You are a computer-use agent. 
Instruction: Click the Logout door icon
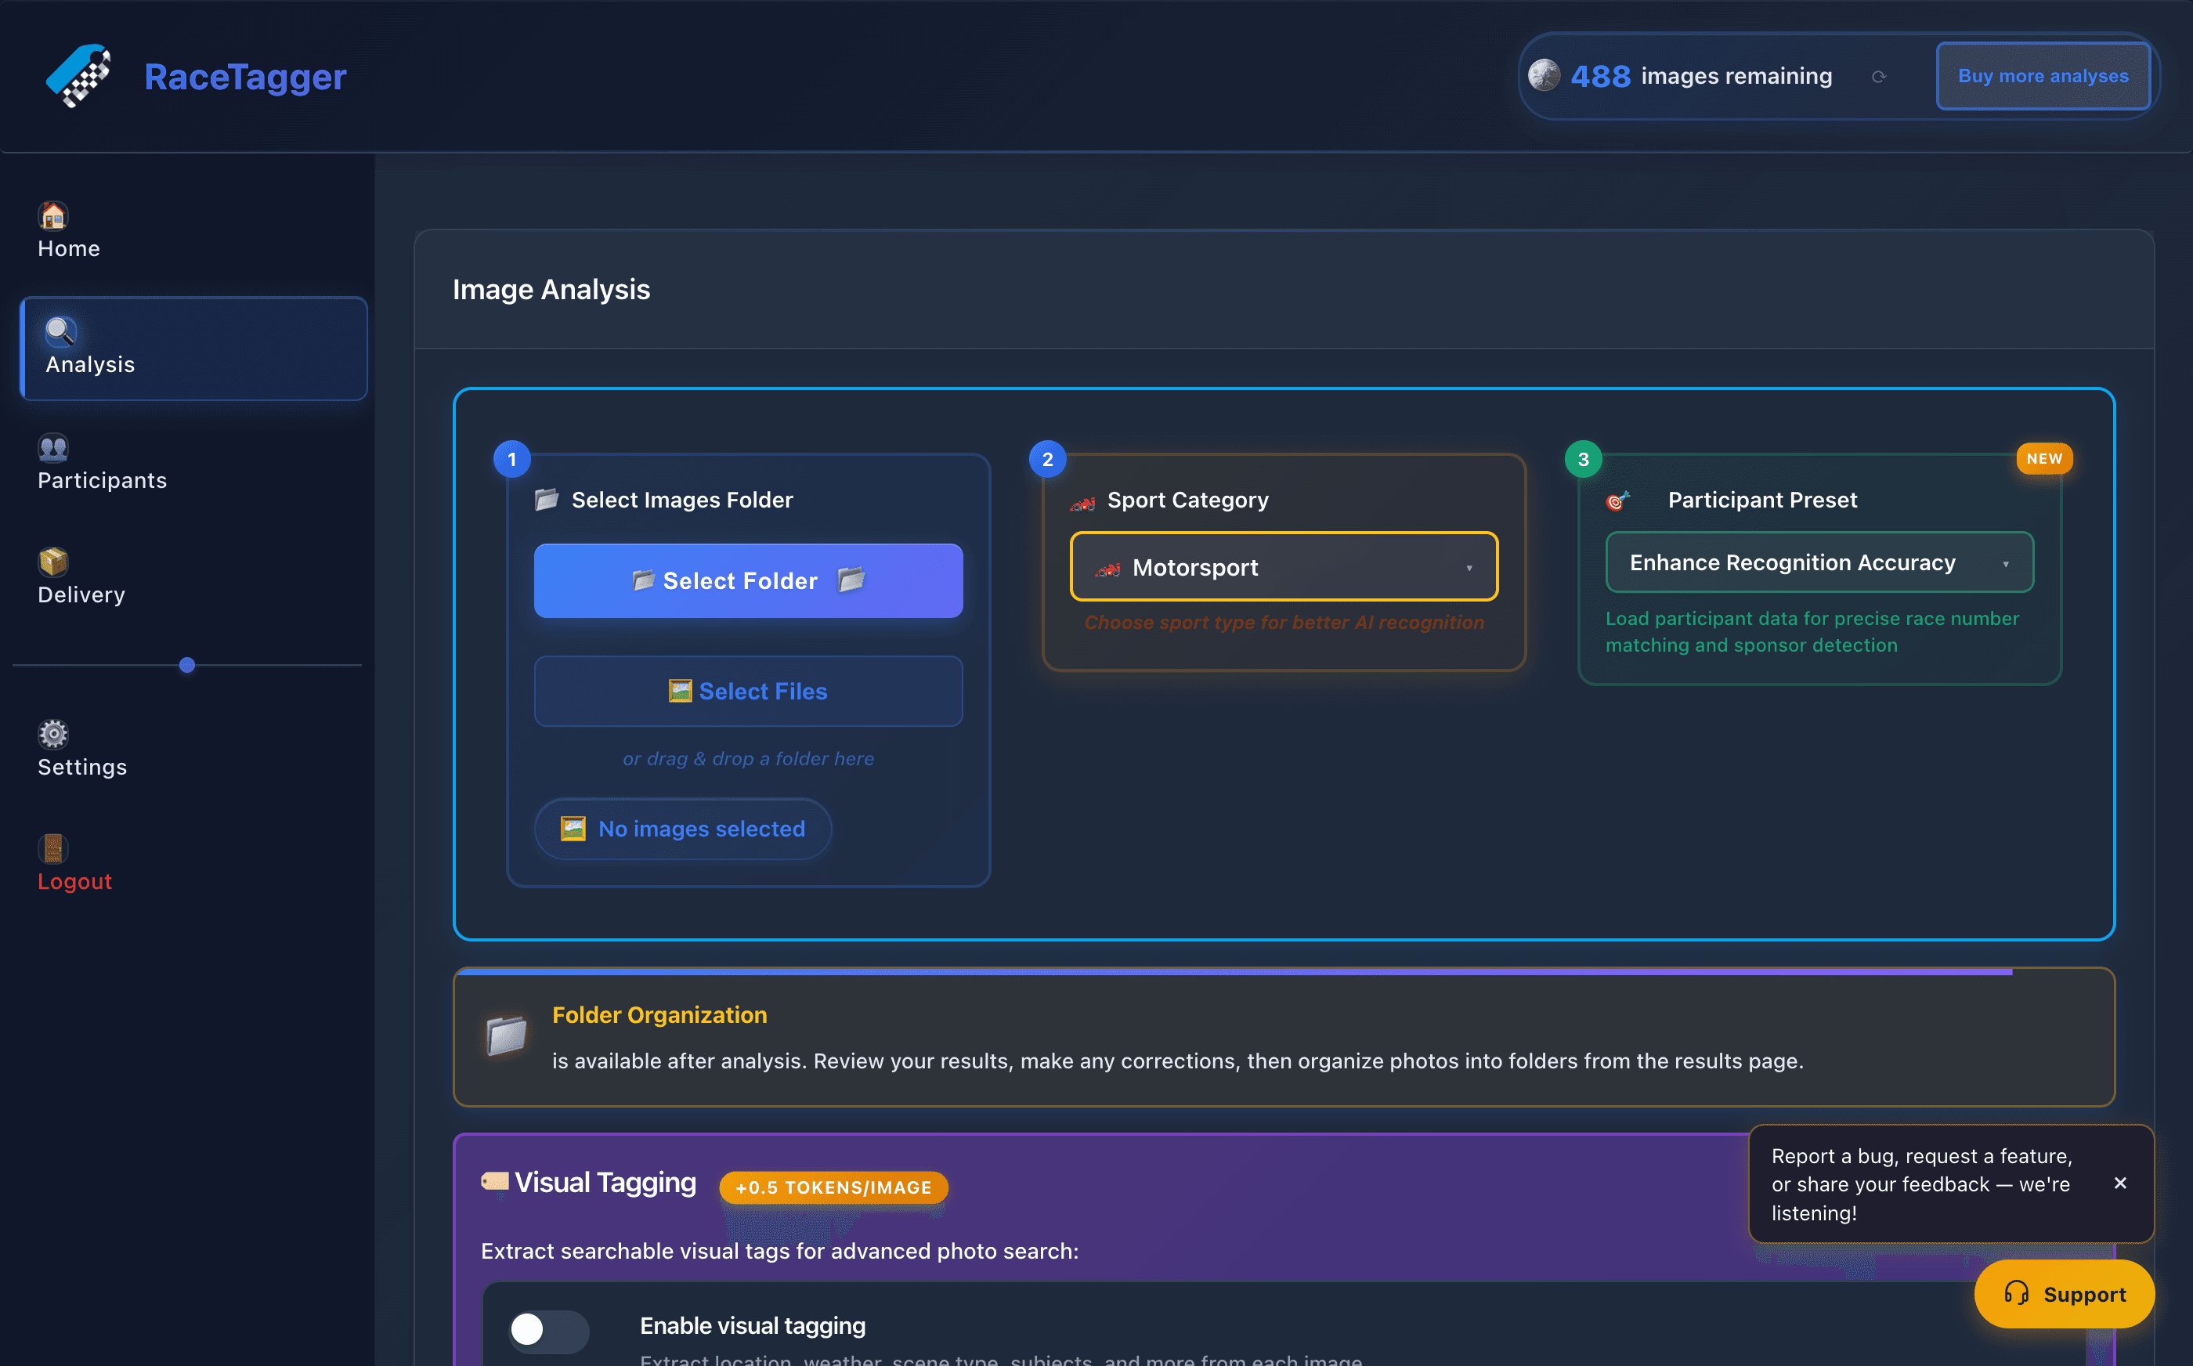tap(53, 848)
